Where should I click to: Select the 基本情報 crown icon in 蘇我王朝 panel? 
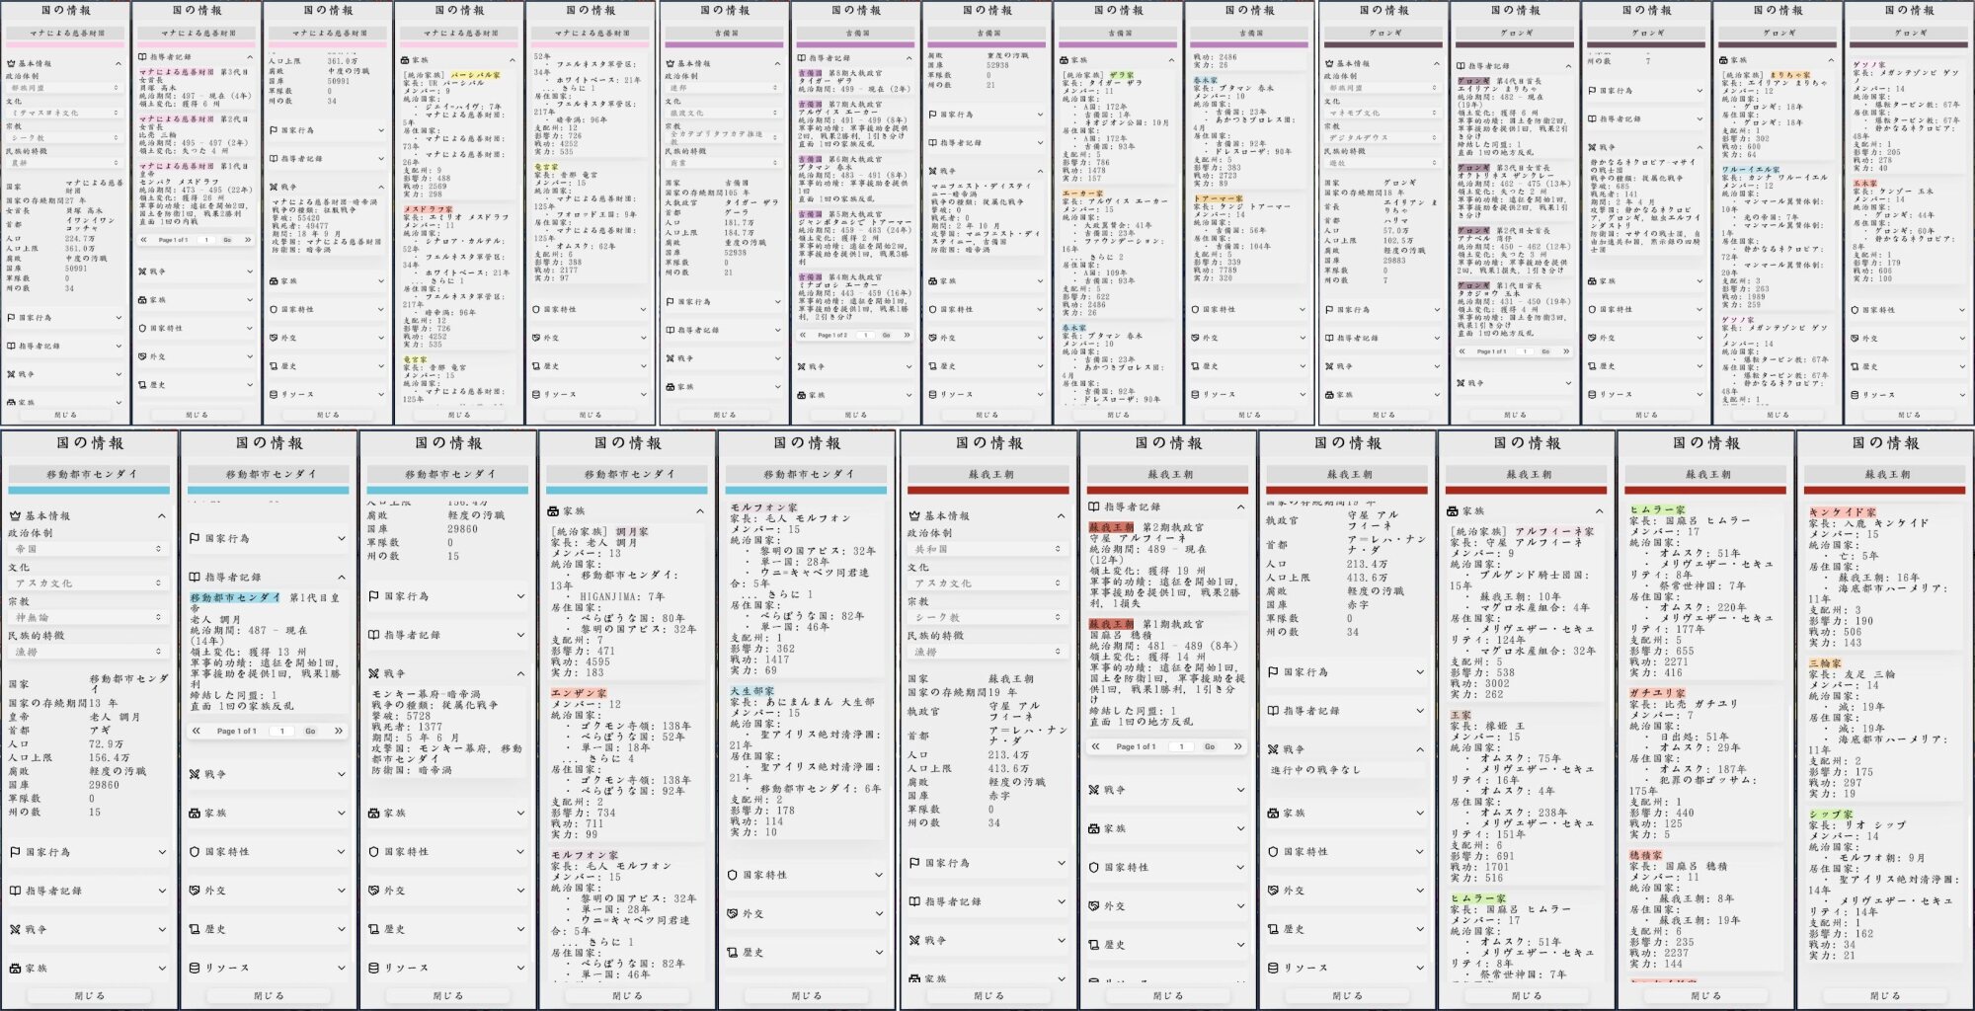913,515
